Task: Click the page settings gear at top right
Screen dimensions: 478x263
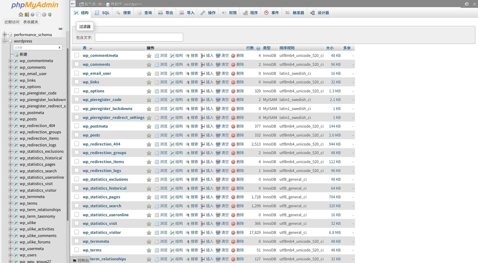Action: click(x=467, y=4)
